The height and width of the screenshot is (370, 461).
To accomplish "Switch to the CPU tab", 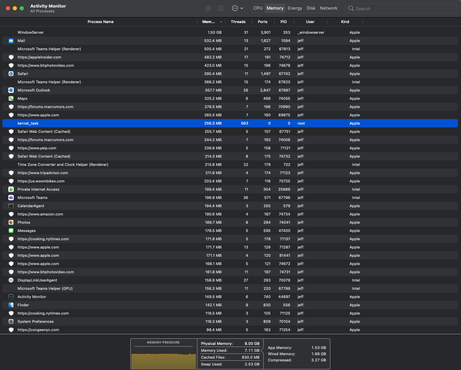I will pos(258,8).
